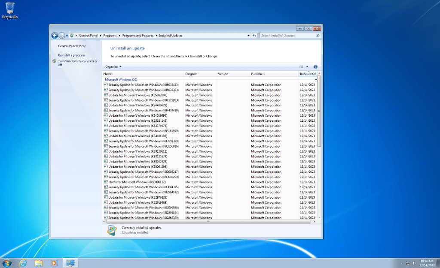The width and height of the screenshot is (440, 268).
Task: Click icon of Security Update KB5033433
Action: pos(106,84)
